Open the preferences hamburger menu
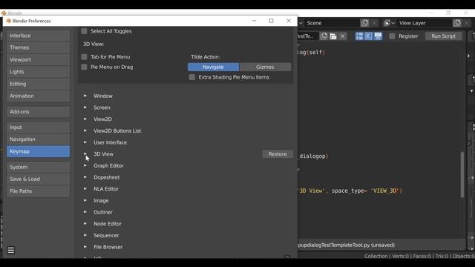475x267 pixels. point(11,251)
